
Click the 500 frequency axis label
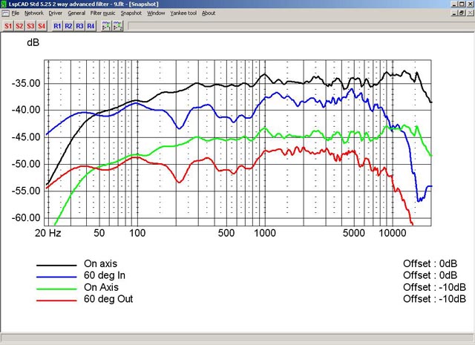(x=226, y=233)
